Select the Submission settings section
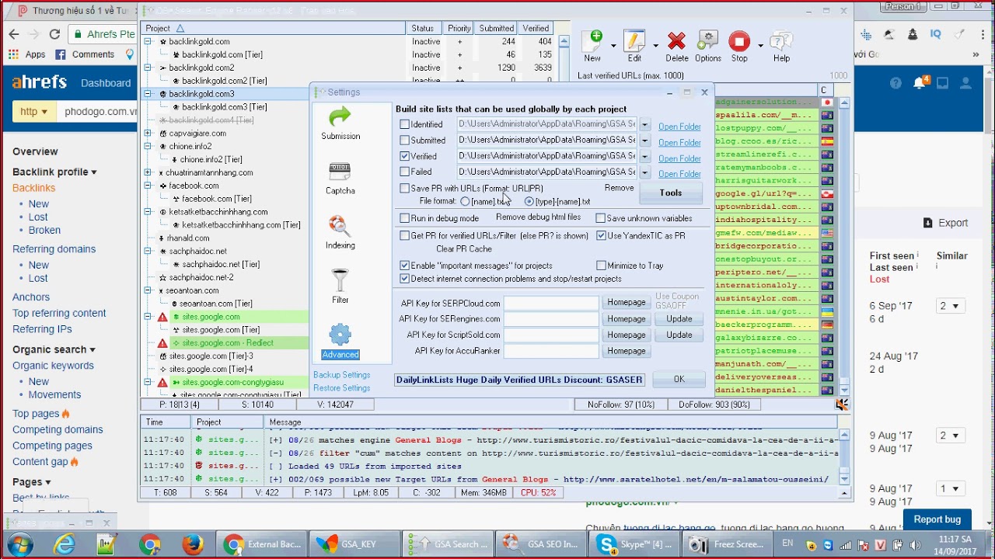Viewport: 995px width, 559px height. pyautogui.click(x=340, y=124)
